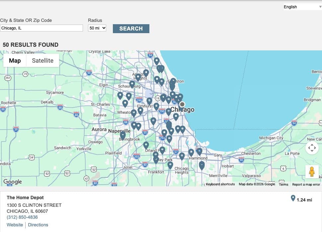Open the Directions link for Home Depot
This screenshot has height=232, width=322.
(x=38, y=225)
